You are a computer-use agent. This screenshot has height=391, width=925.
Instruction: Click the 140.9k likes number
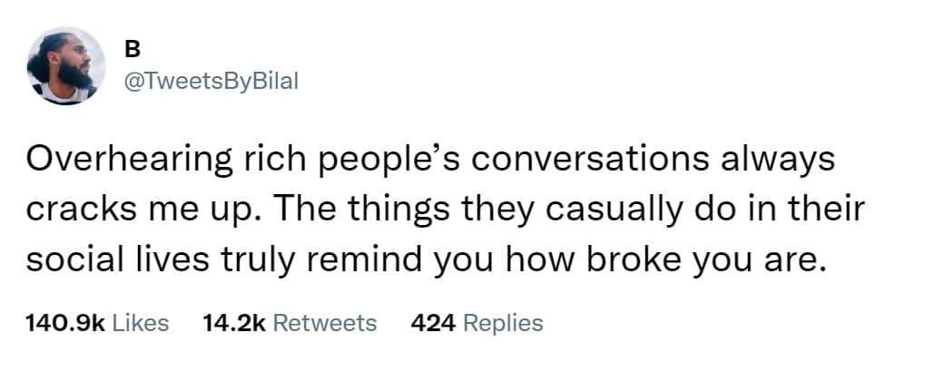coord(66,322)
